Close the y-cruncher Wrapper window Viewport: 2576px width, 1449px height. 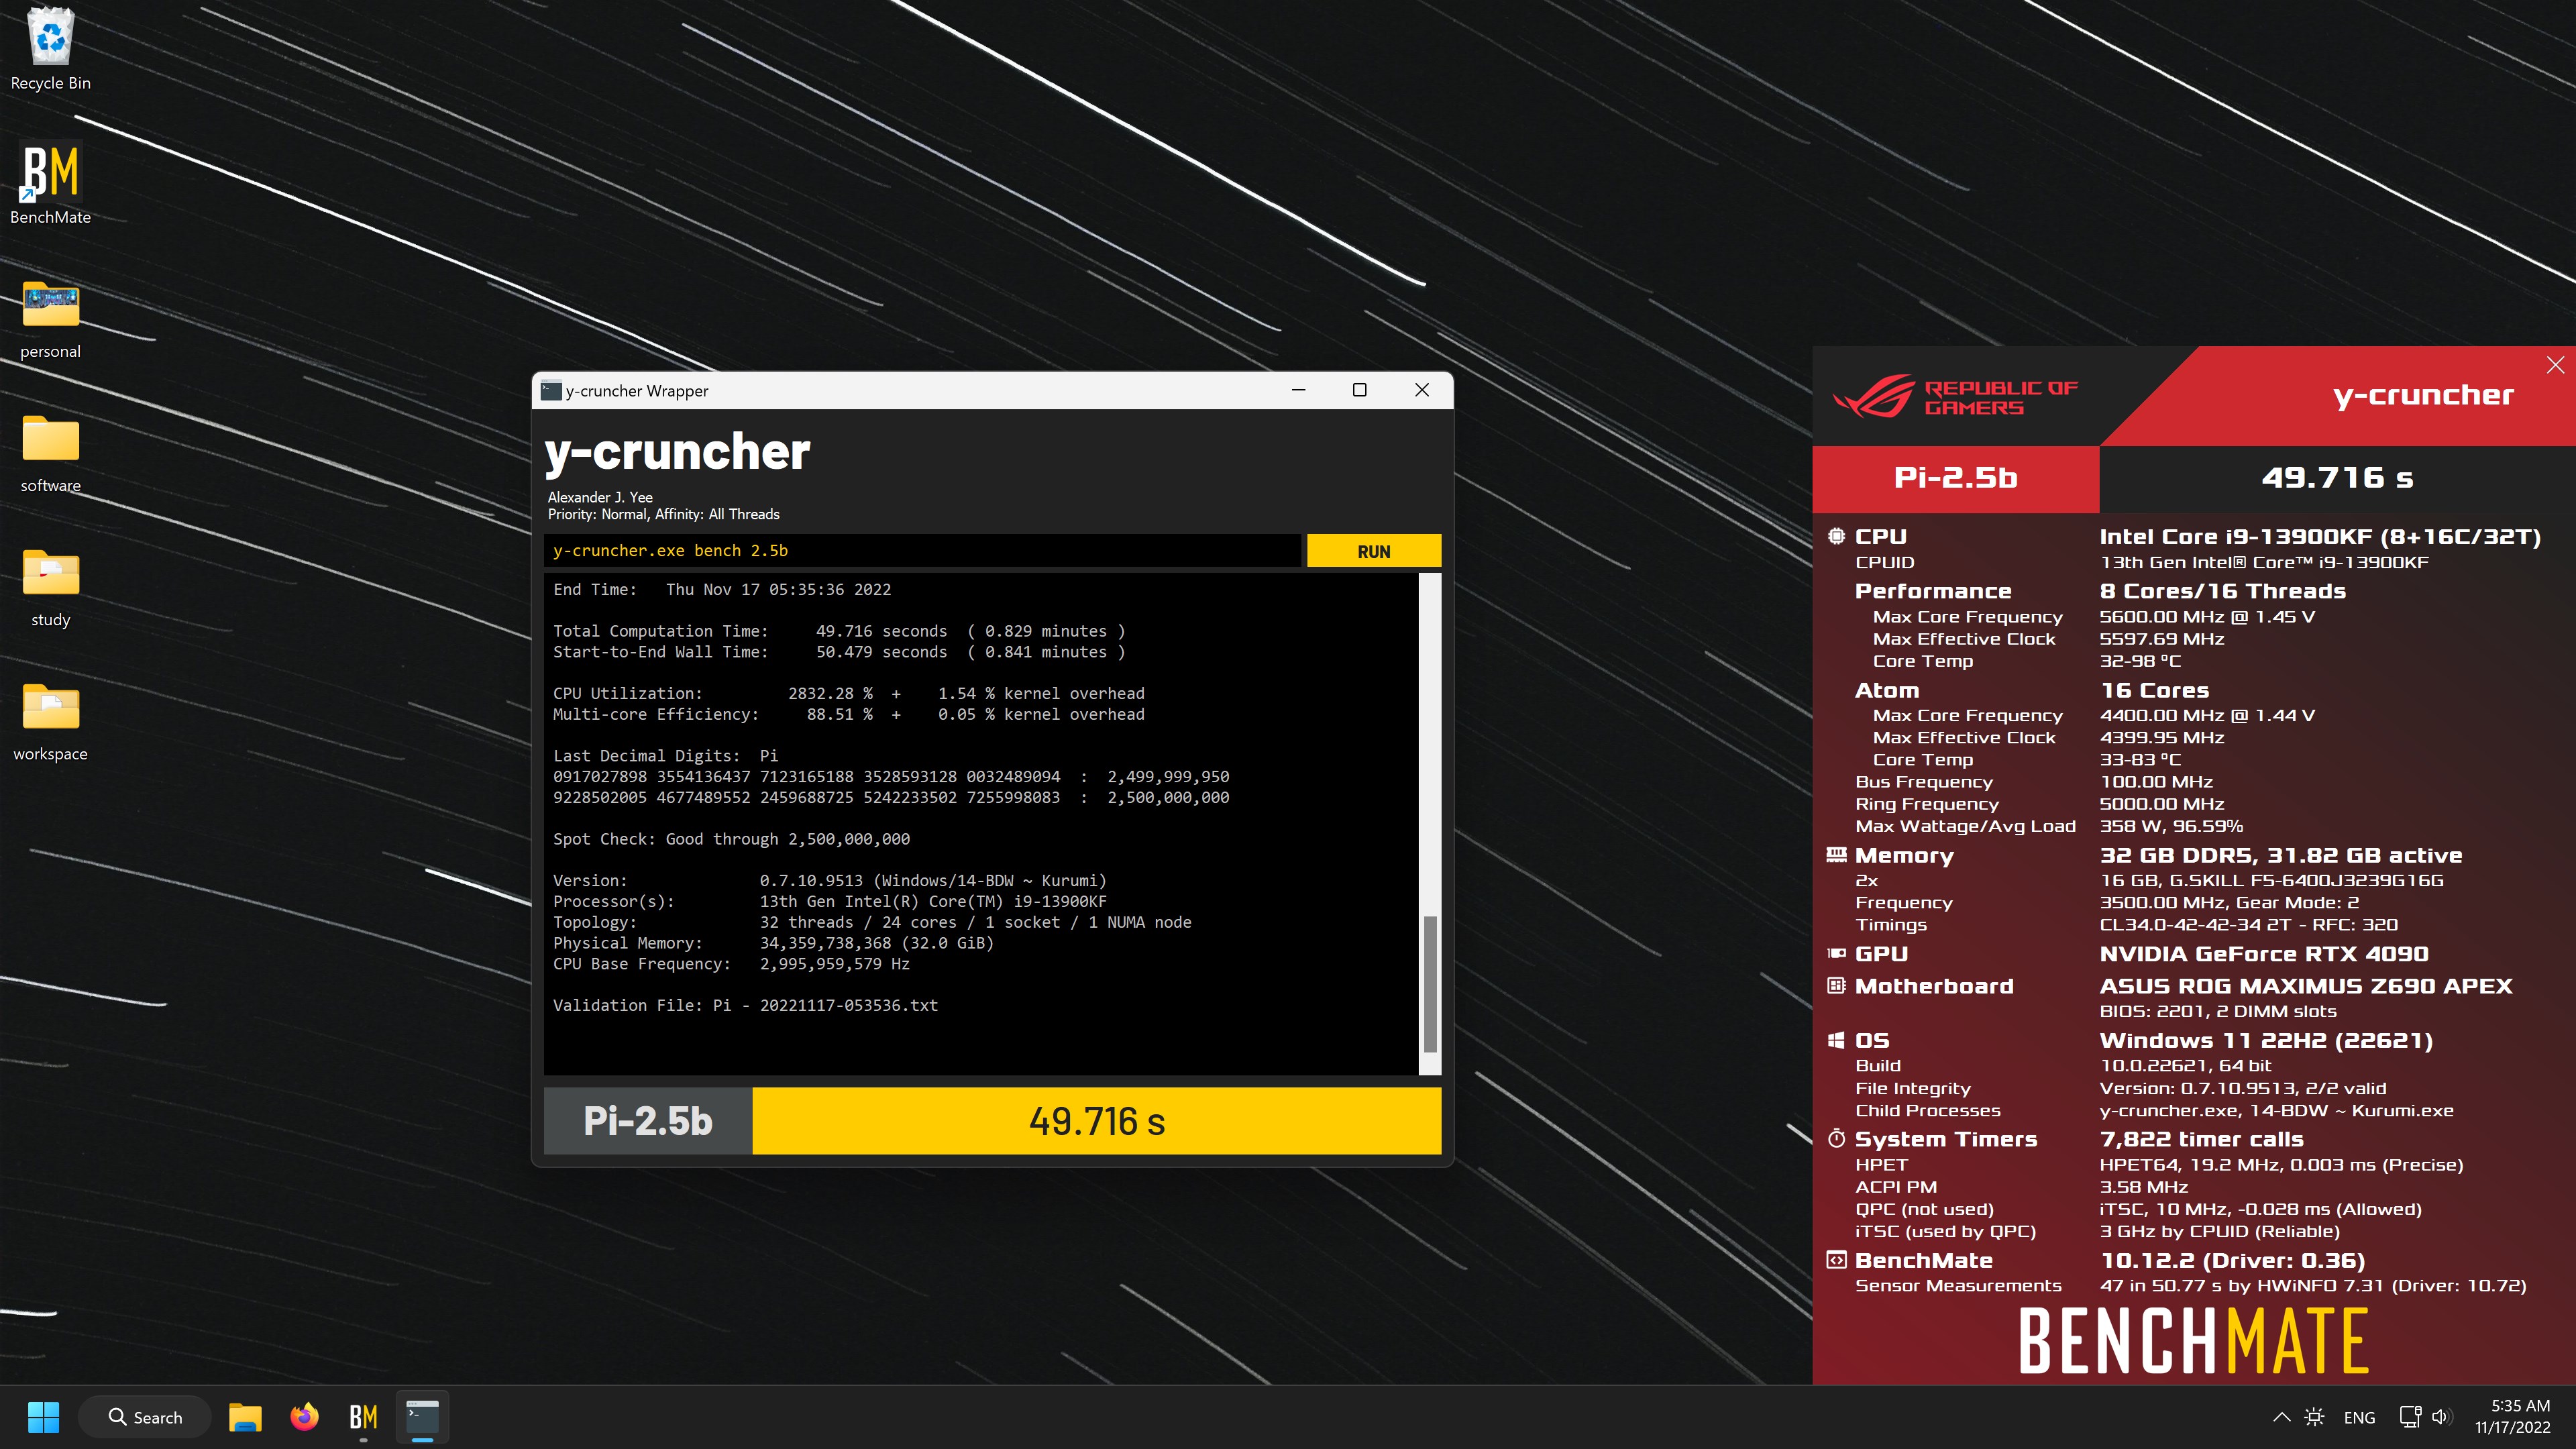pyautogui.click(x=1421, y=390)
